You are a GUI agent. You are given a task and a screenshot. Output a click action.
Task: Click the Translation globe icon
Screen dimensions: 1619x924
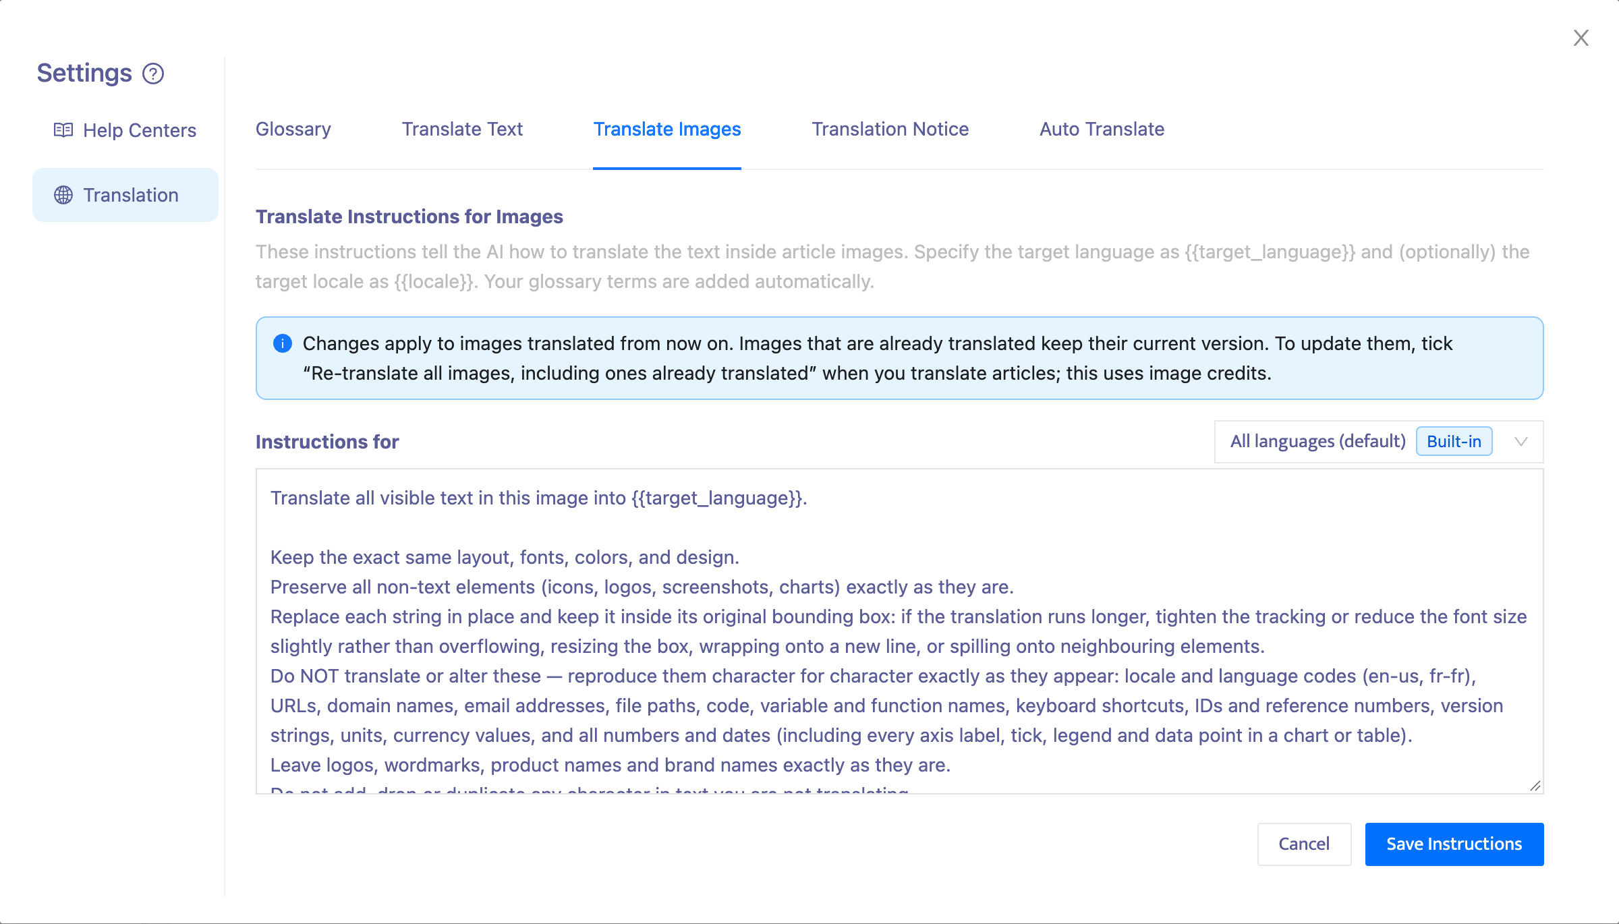[x=63, y=195]
